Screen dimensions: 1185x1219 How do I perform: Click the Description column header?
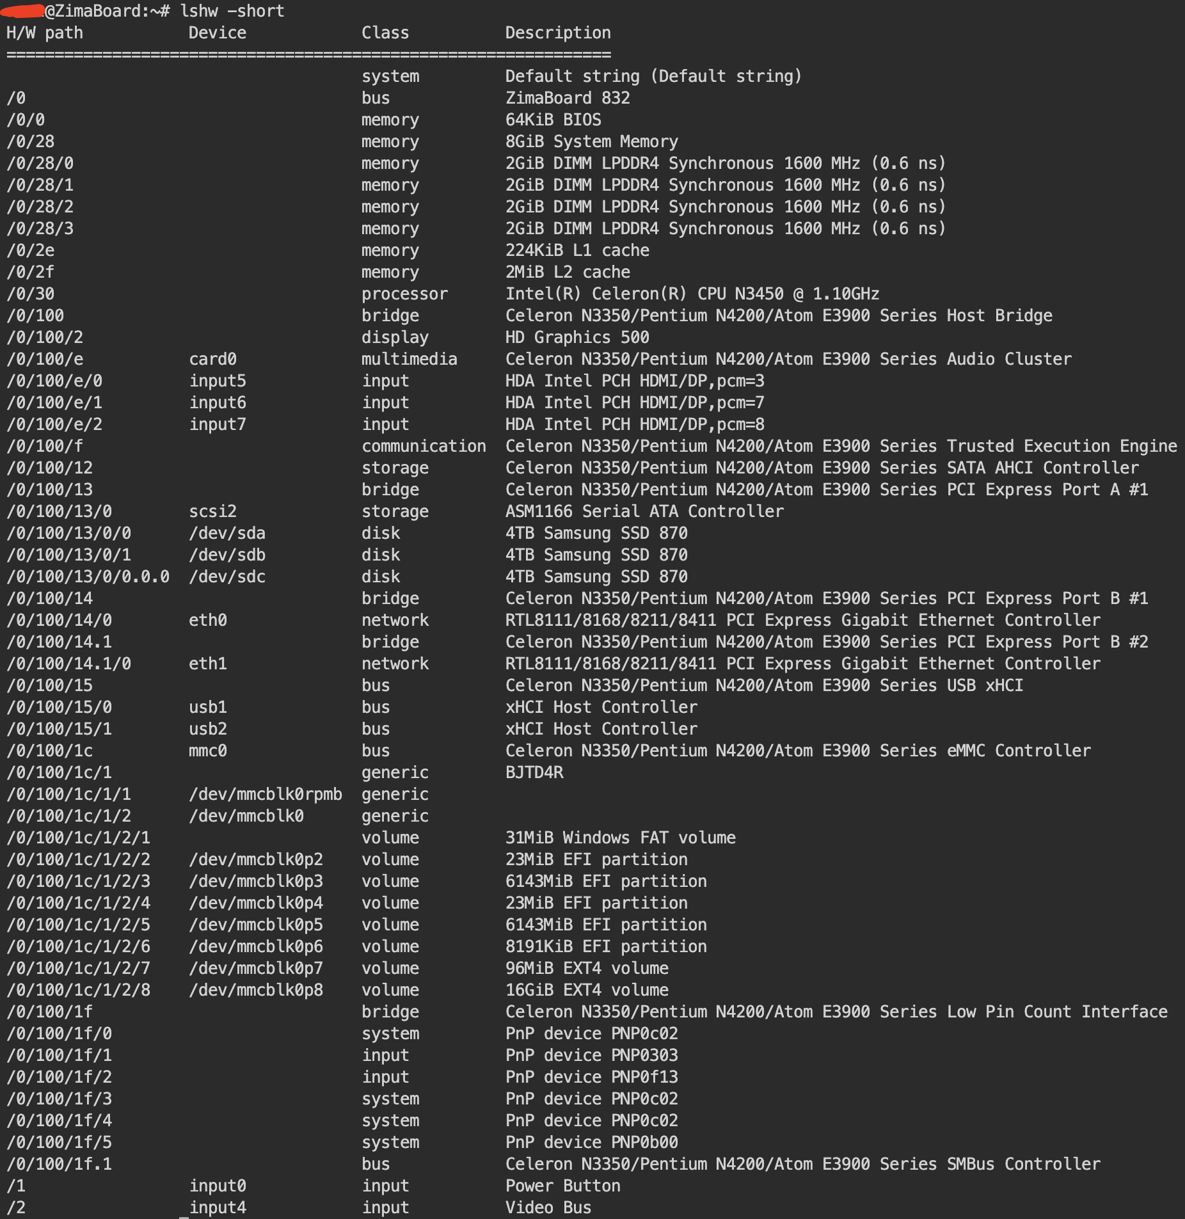558,33
